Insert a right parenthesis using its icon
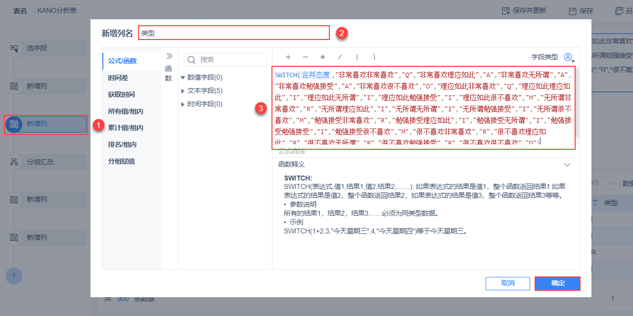 coord(374,58)
